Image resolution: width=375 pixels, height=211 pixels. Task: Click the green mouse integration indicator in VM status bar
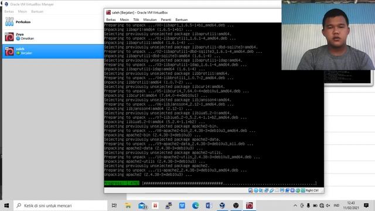pyautogui.click(x=298, y=190)
